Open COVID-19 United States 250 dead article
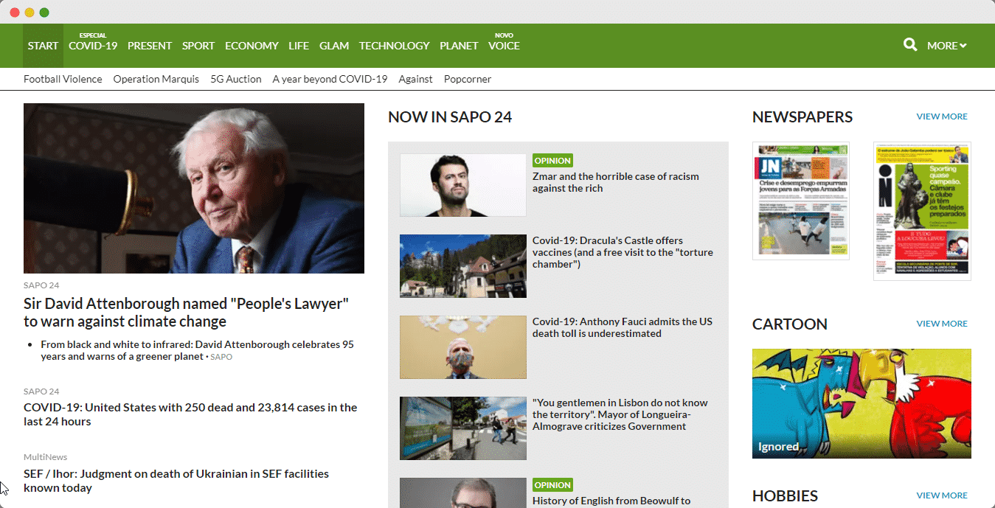995x508 pixels. pyautogui.click(x=190, y=414)
